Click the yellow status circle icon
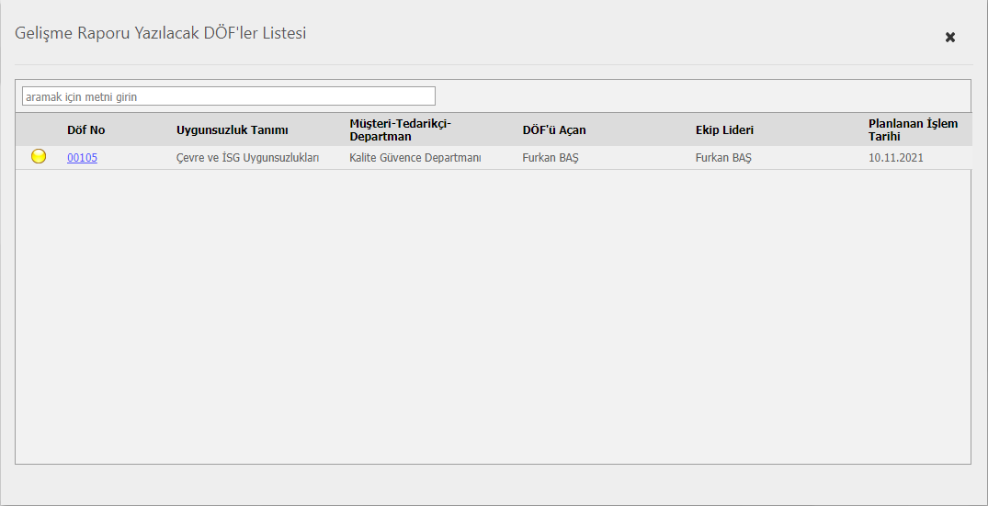The image size is (988, 506). pyautogui.click(x=39, y=157)
